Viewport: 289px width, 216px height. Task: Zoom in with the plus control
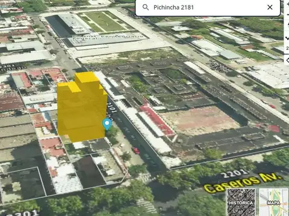coord(287,4)
